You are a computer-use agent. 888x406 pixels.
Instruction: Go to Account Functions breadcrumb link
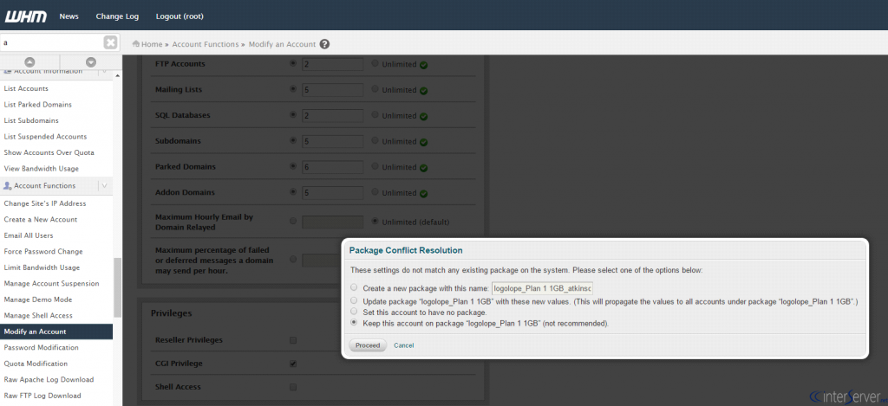click(206, 44)
